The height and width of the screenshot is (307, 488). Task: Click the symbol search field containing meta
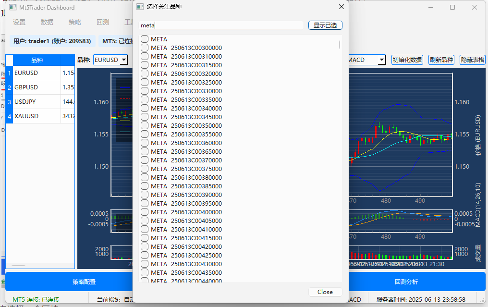pyautogui.click(x=221, y=25)
